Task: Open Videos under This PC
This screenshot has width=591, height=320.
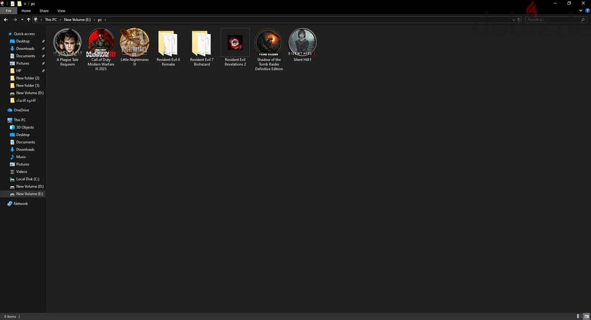Action: 21,172
